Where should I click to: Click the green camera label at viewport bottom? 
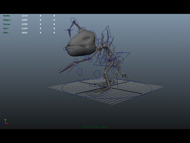pyautogui.click(x=95, y=127)
